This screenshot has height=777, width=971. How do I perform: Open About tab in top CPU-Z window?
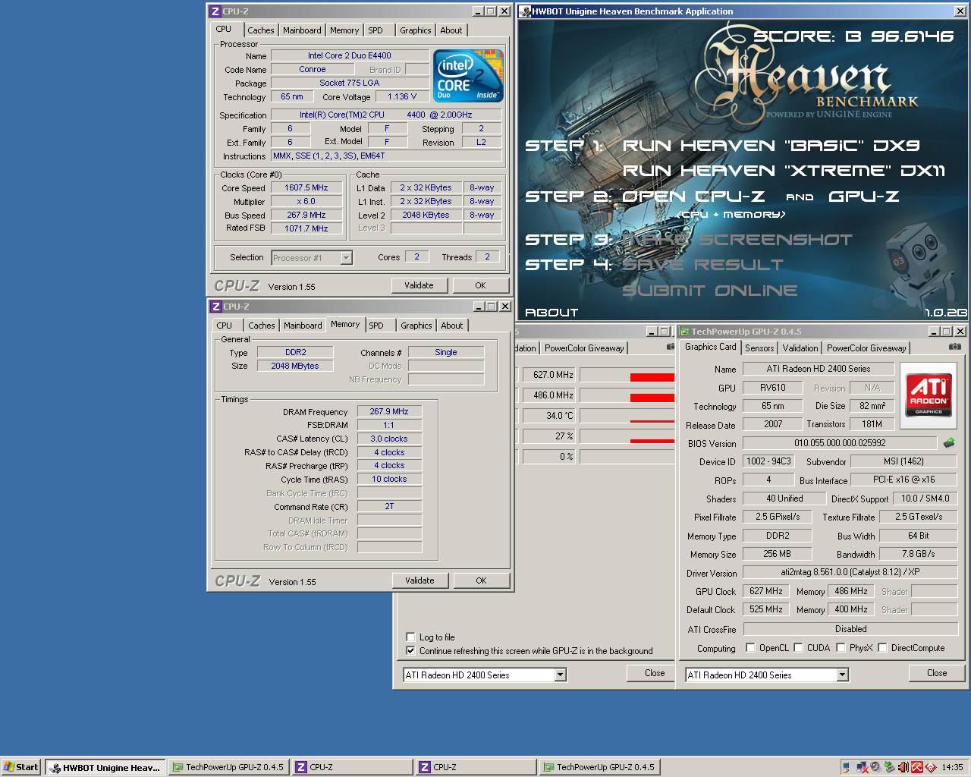[x=451, y=30]
